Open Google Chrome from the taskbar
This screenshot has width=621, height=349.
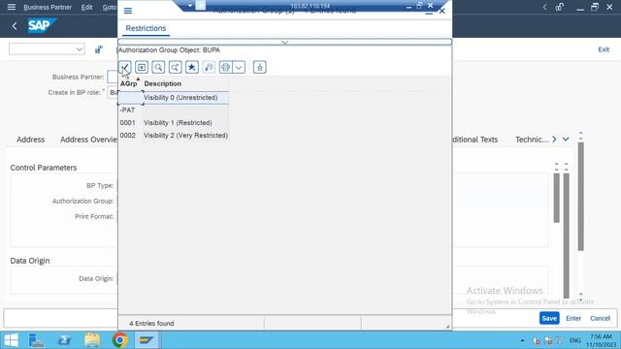pyautogui.click(x=120, y=340)
